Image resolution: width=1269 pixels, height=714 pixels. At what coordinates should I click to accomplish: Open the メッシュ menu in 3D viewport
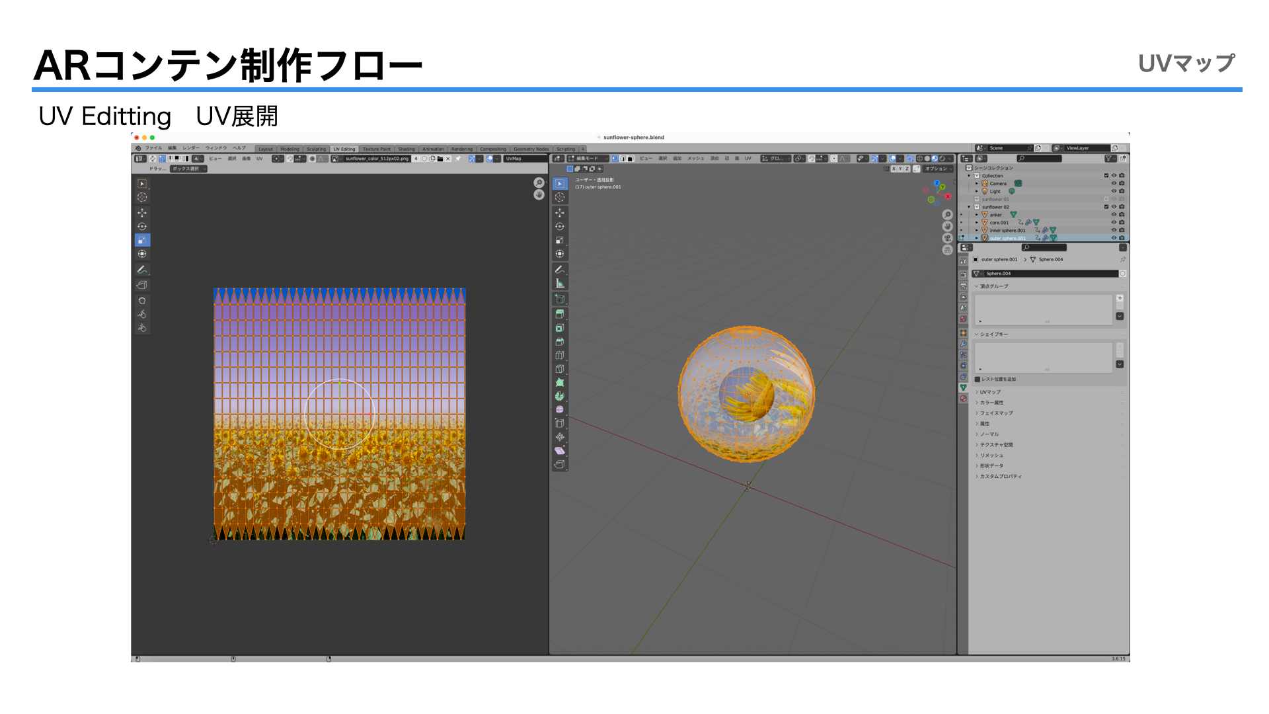pyautogui.click(x=696, y=159)
